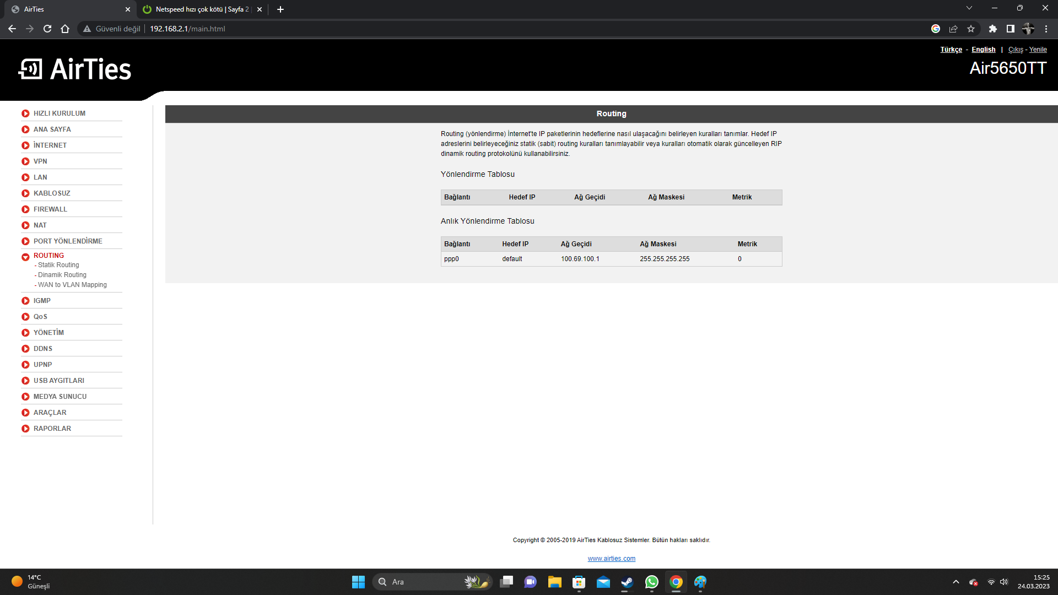Open the www.airties.com footer link
Image resolution: width=1058 pixels, height=595 pixels.
(x=611, y=559)
